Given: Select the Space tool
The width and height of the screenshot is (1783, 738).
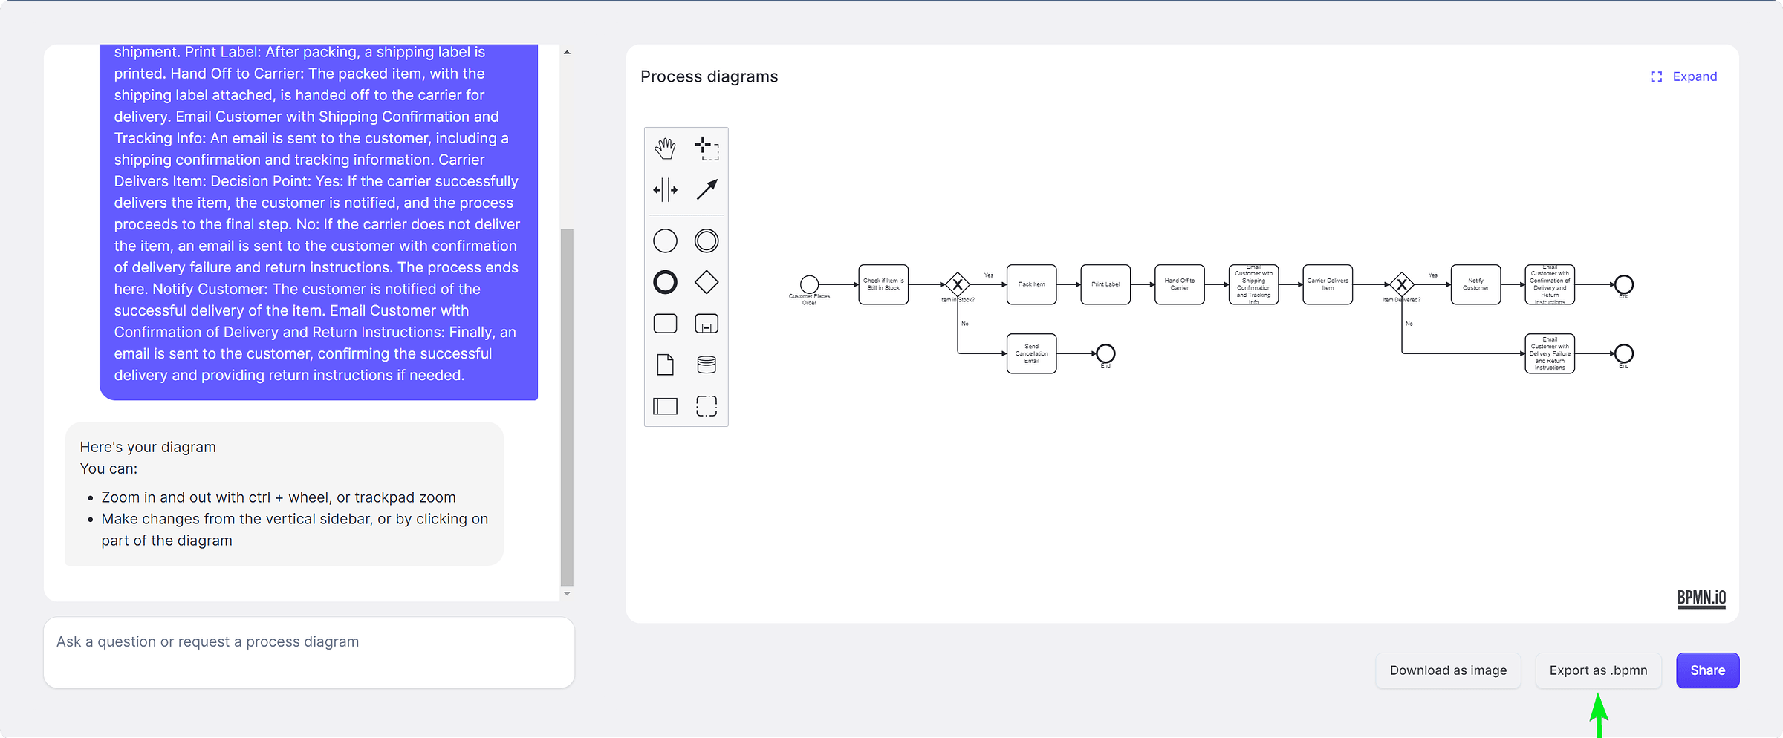Looking at the screenshot, I should (x=665, y=189).
